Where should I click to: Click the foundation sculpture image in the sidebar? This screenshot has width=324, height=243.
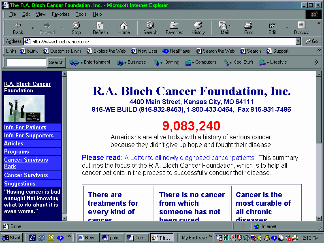(x=24, y=109)
